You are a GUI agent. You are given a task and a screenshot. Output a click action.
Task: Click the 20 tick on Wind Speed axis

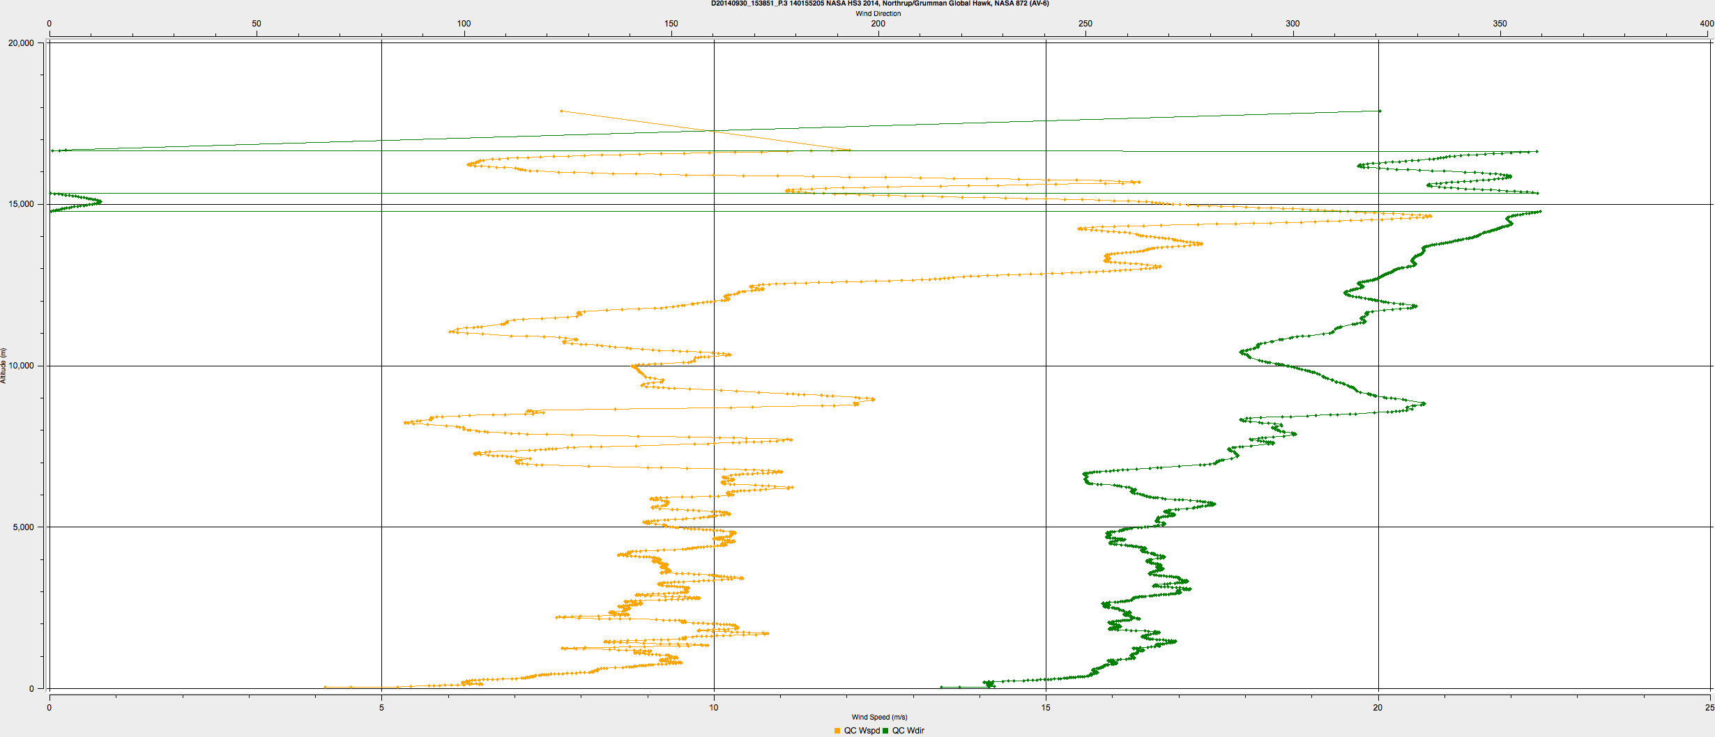tap(1378, 708)
